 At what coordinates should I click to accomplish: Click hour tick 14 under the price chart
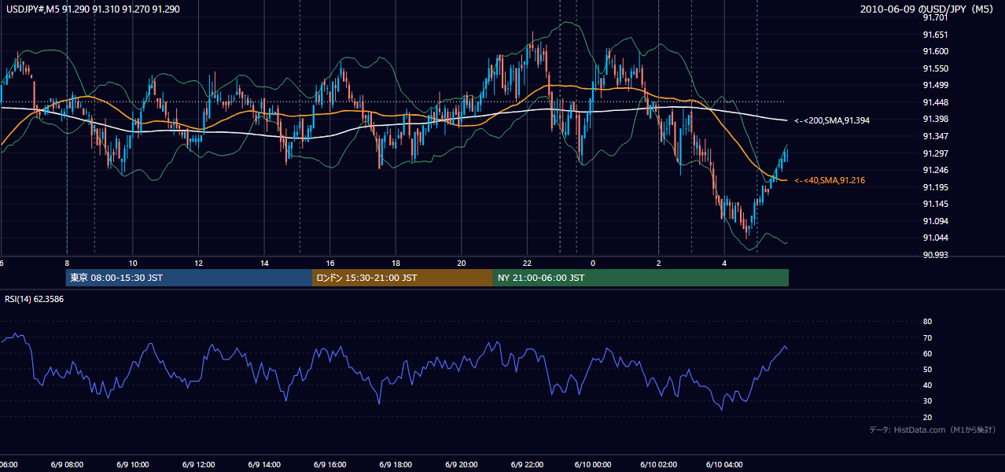pyautogui.click(x=264, y=263)
